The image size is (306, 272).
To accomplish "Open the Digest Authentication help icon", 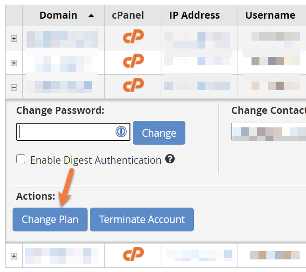I will coord(170,160).
